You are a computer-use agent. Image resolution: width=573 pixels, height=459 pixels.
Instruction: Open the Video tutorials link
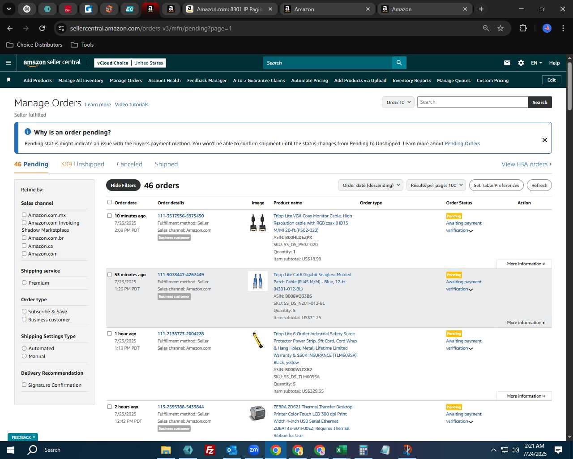132,104
